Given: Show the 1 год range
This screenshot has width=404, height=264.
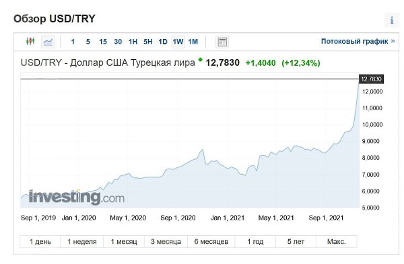Looking at the screenshot, I should pos(255,242).
